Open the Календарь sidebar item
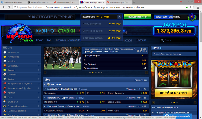Screen dimensions: 202x119 [x=22, y=52]
